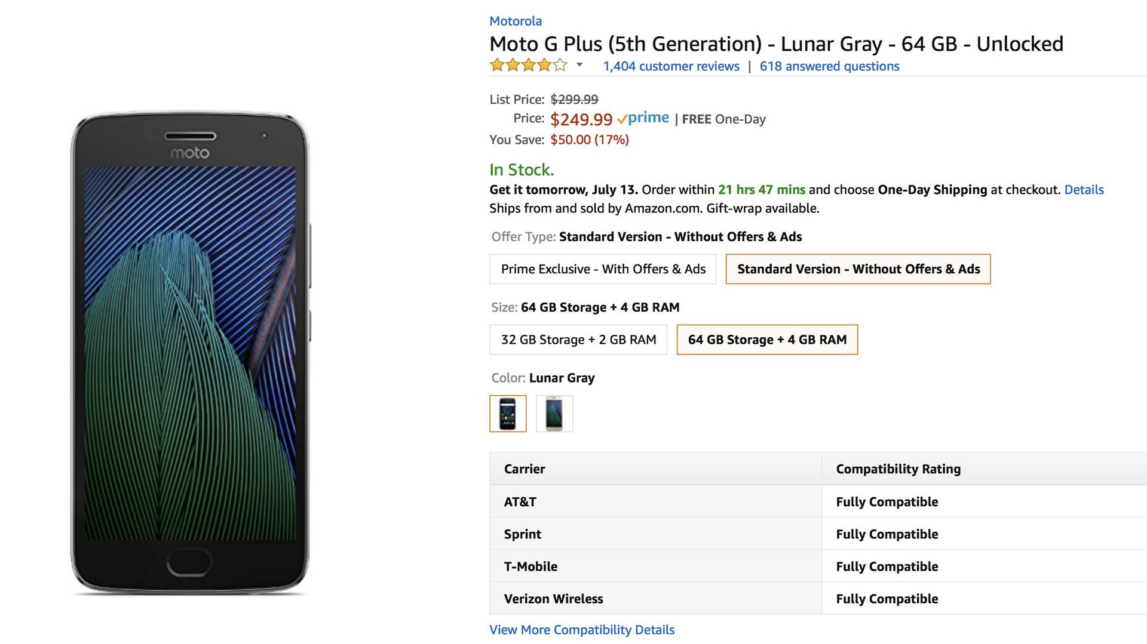1147x644 pixels.
Task: Click the Prime logo badge
Action: click(x=643, y=118)
